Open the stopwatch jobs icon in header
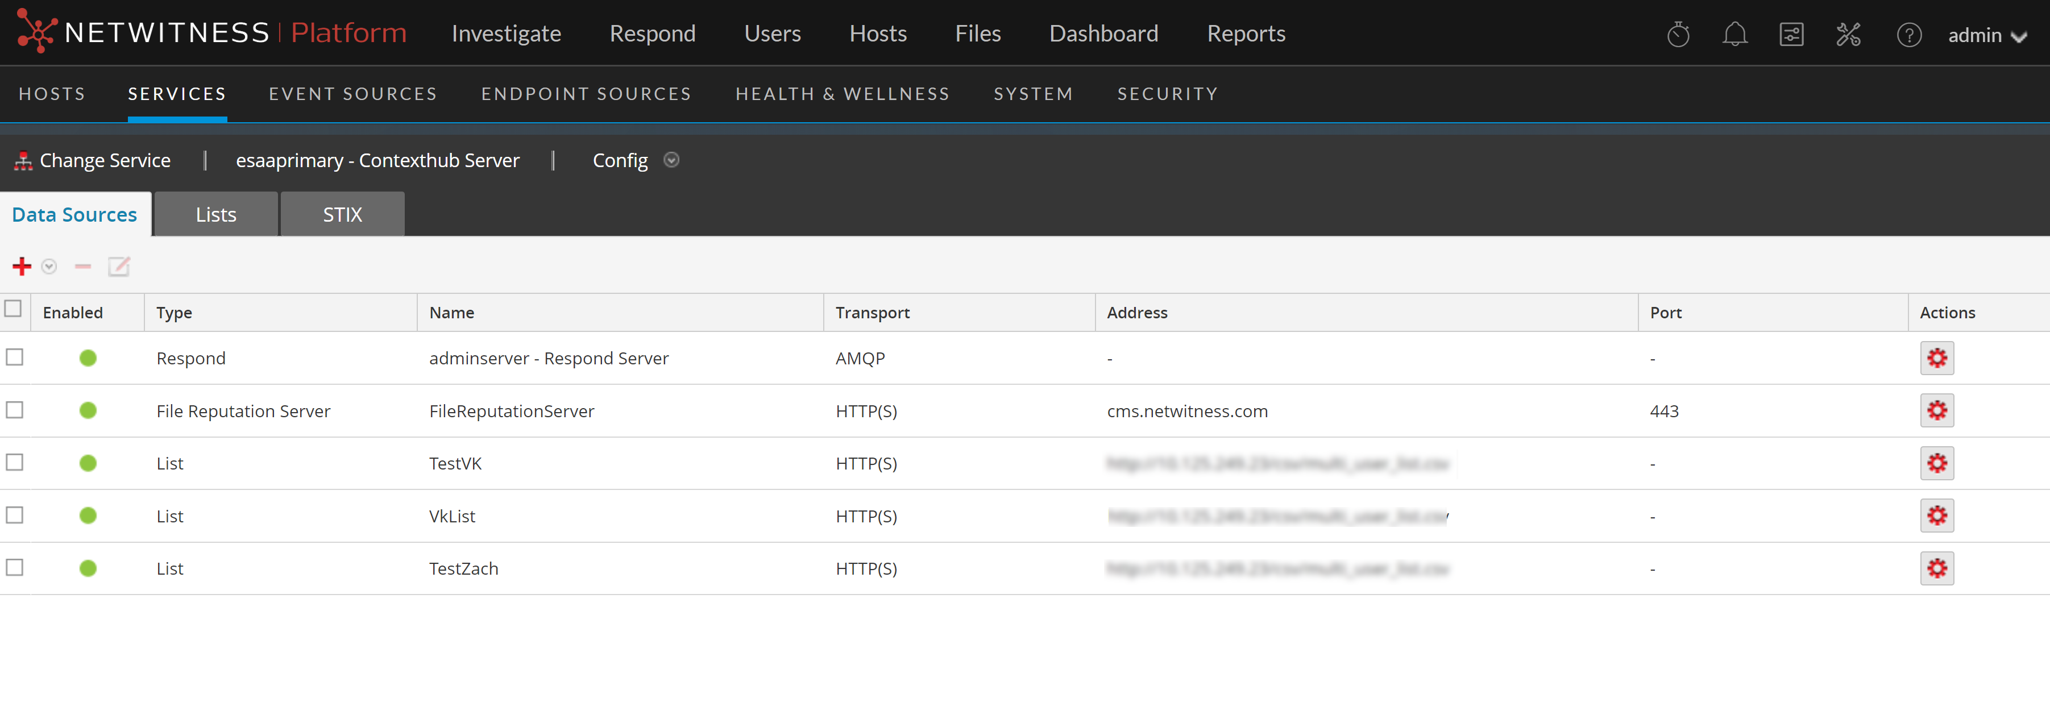This screenshot has width=2050, height=727. pos(1678,34)
